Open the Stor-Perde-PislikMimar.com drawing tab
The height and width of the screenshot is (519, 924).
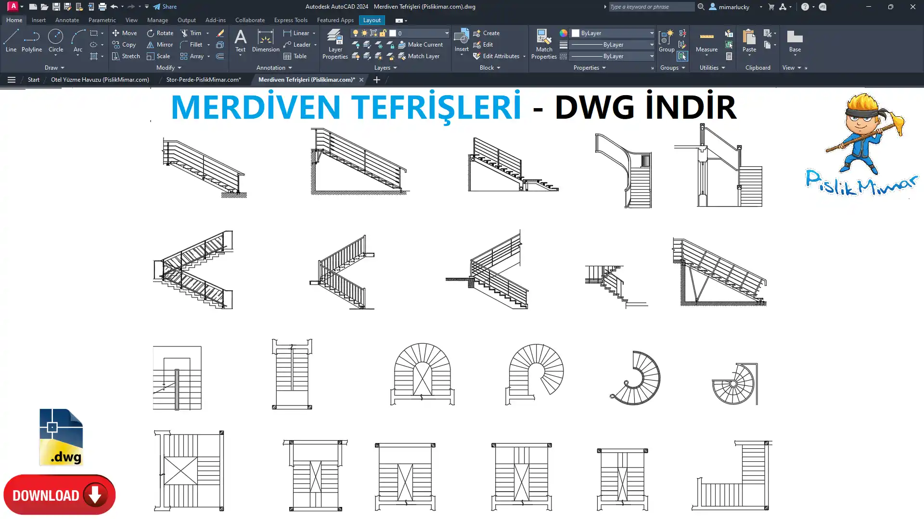click(x=203, y=80)
